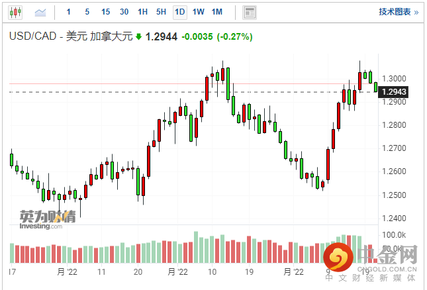Select the 5 minute timeframe
The image size is (427, 290).
(x=87, y=12)
